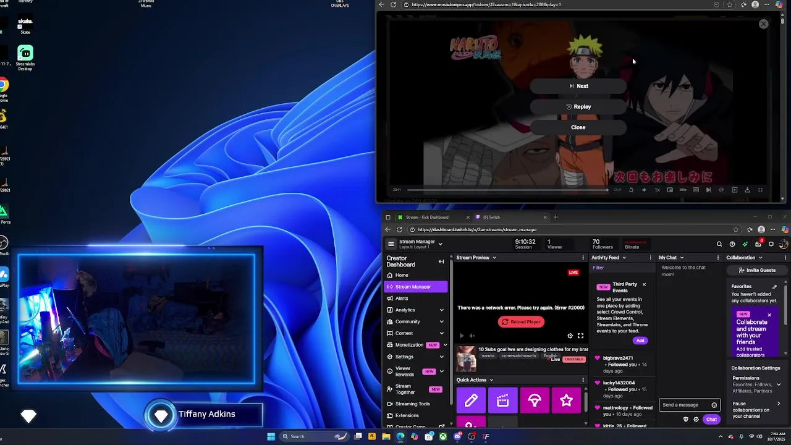Click the star quick action tile
Viewport: 791px width, 445px height.
(x=567, y=401)
